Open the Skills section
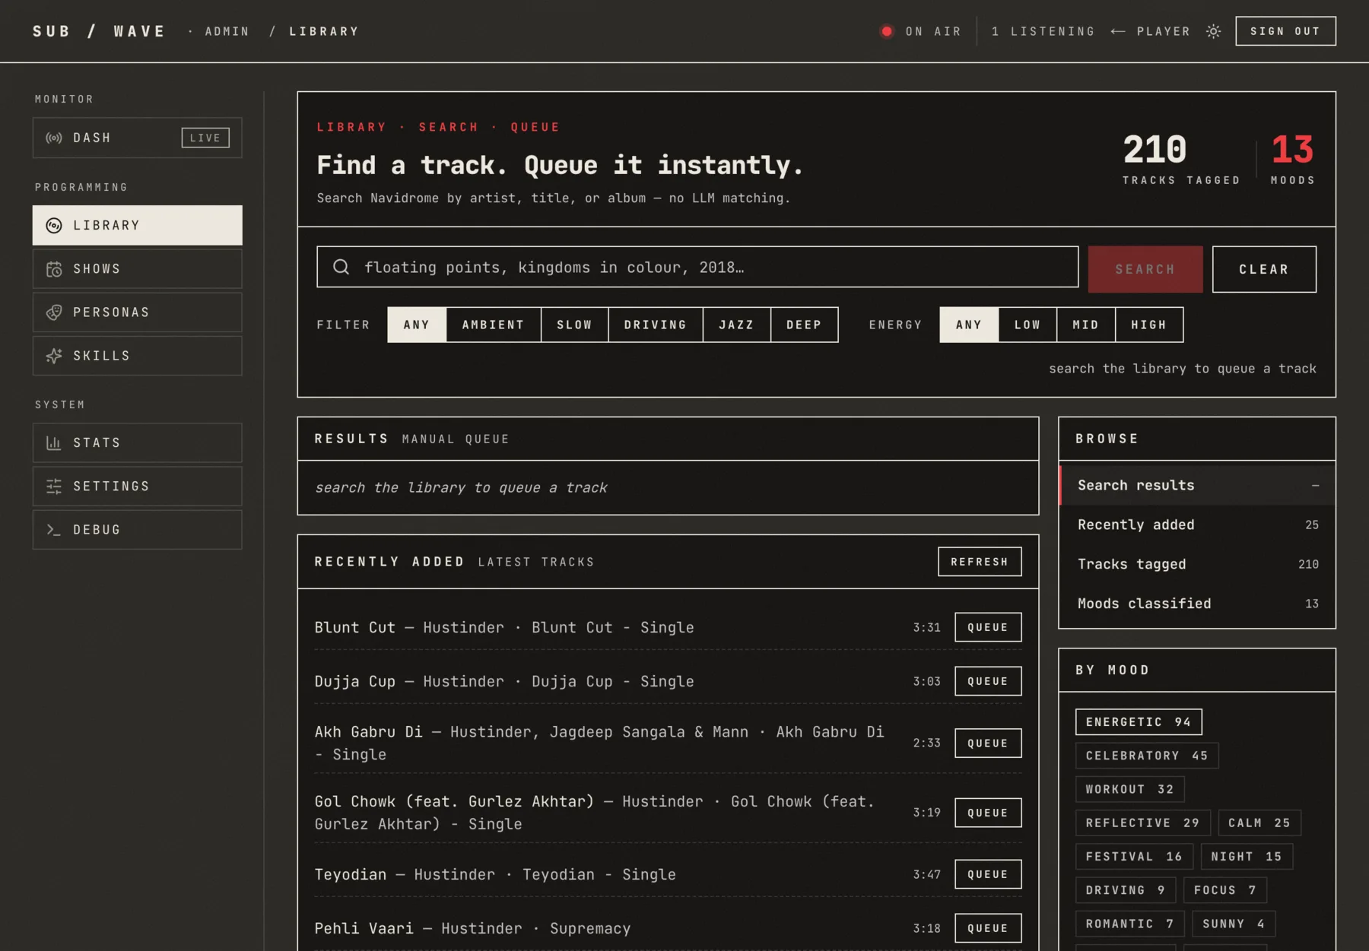 pyautogui.click(x=138, y=356)
